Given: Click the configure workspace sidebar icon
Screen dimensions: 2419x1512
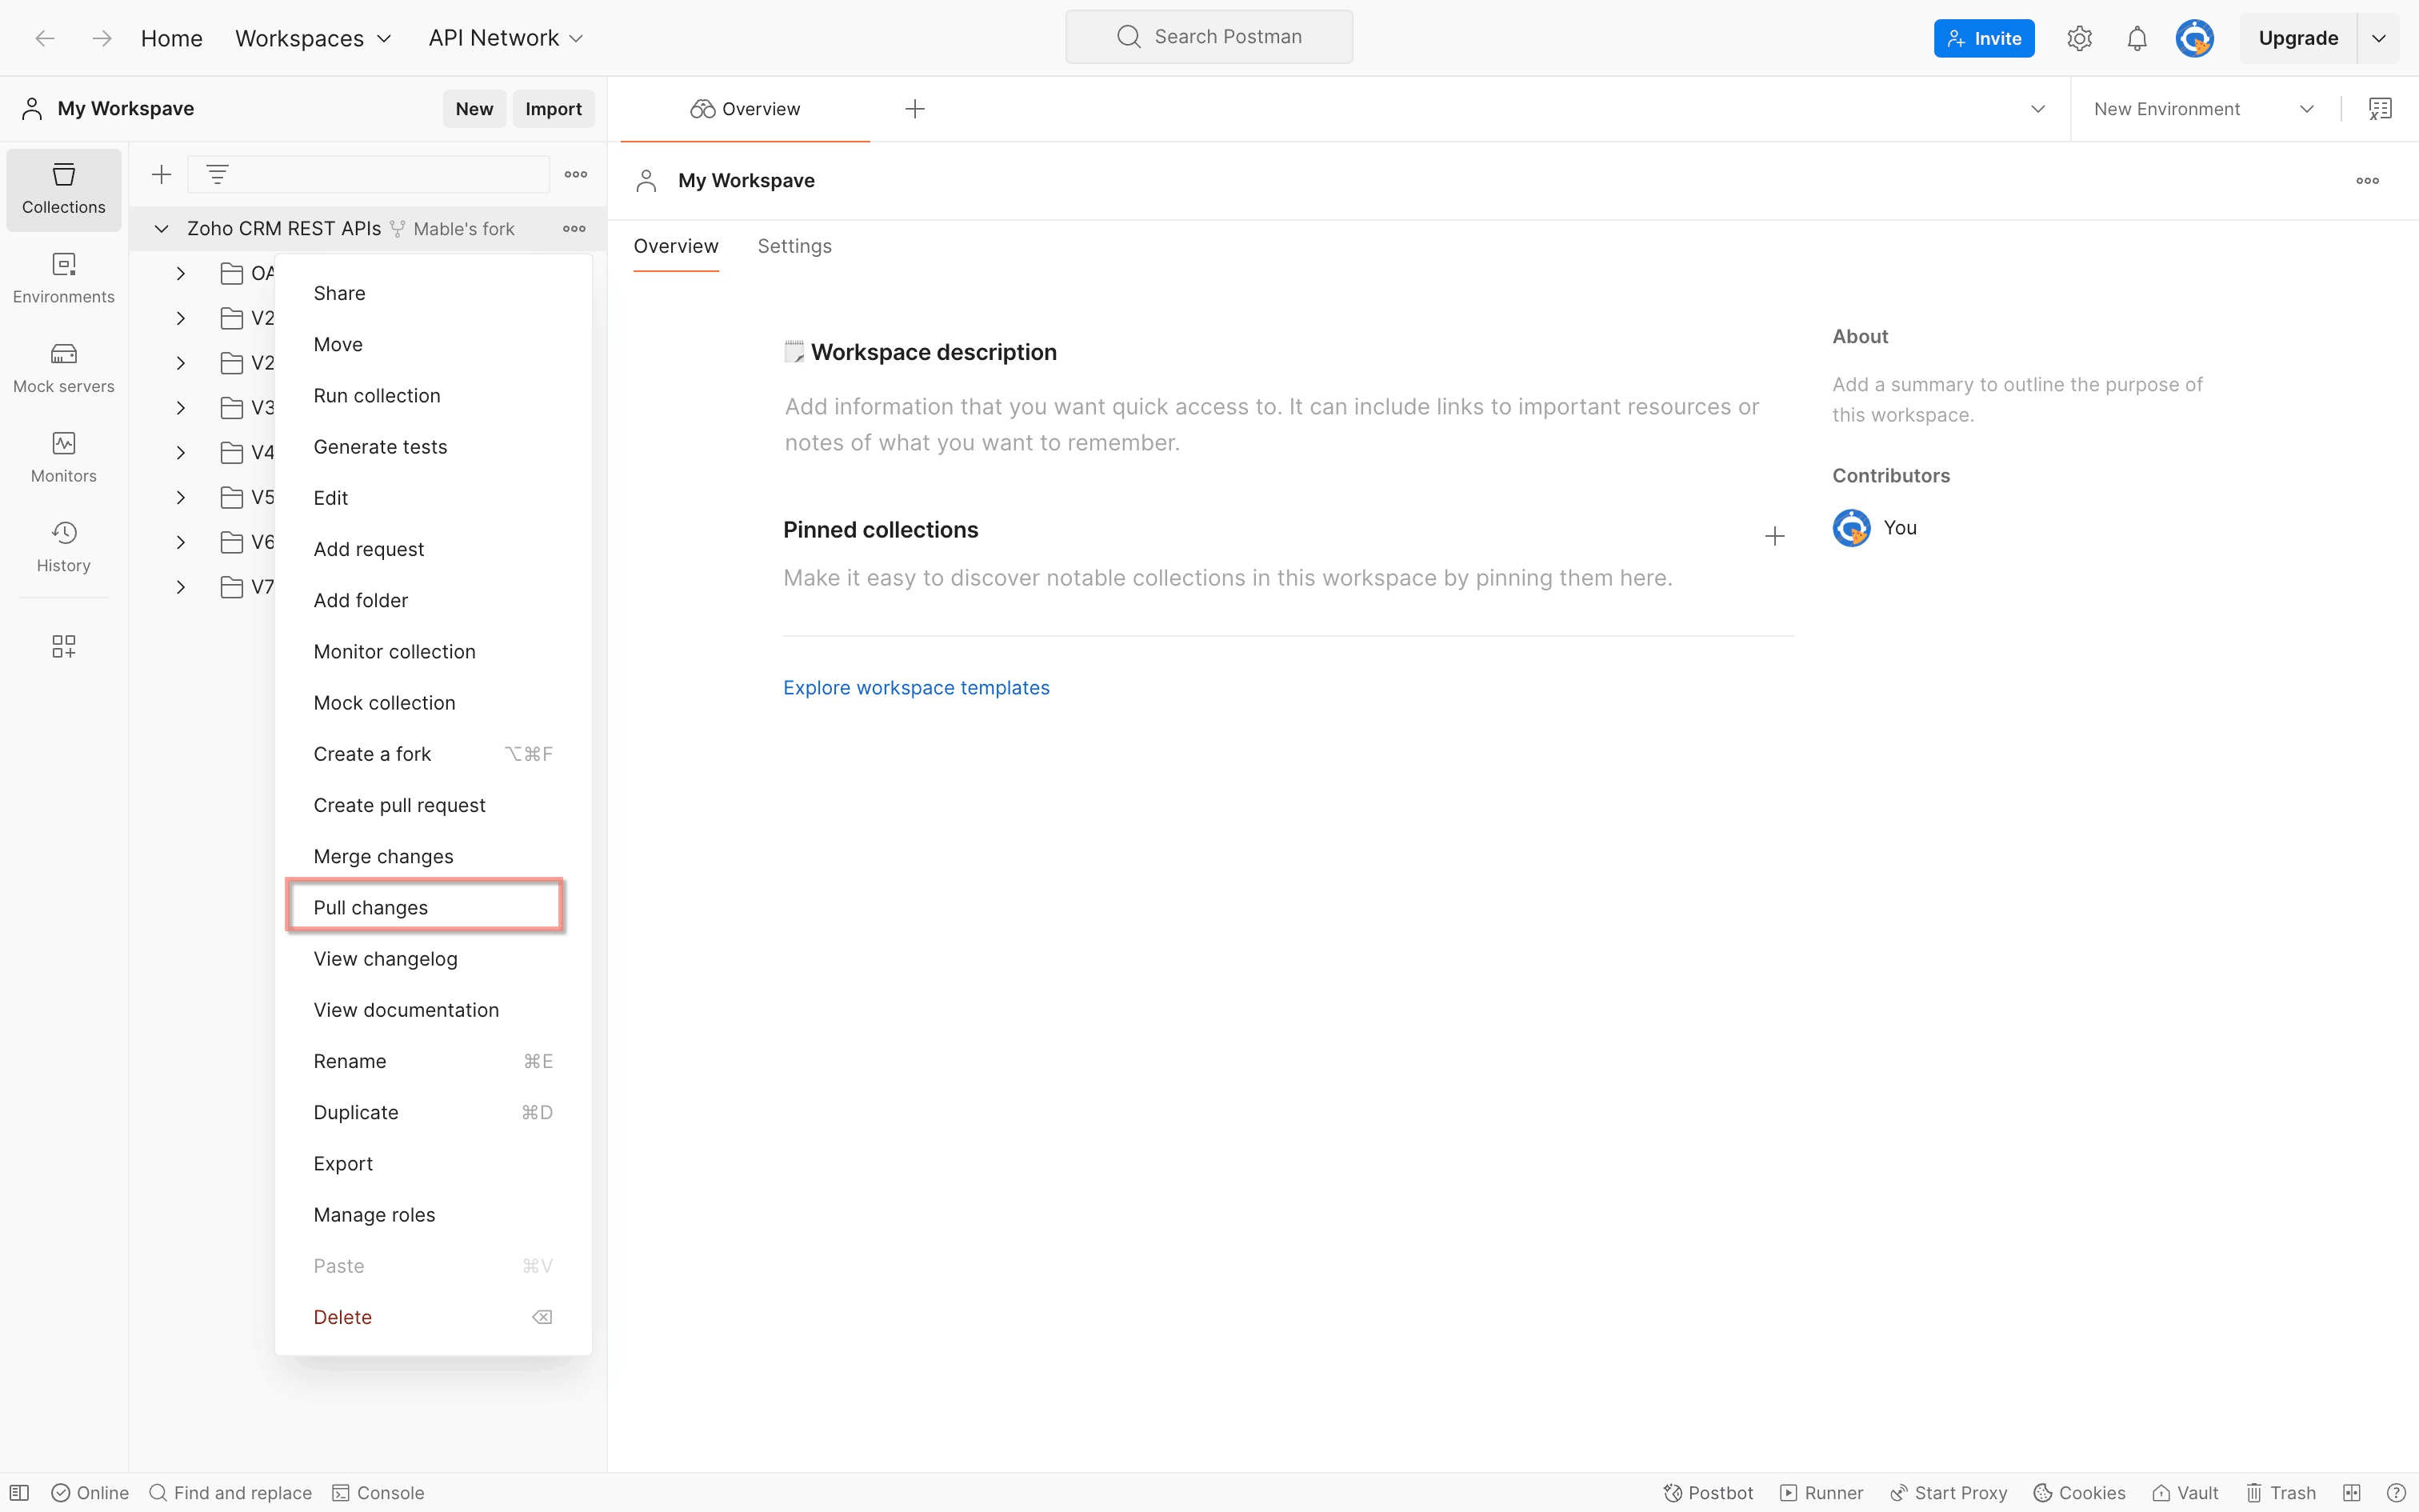Looking at the screenshot, I should [x=63, y=646].
